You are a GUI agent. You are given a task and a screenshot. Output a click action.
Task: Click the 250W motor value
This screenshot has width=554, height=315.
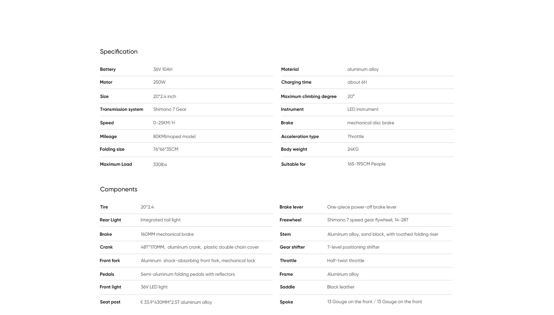(x=159, y=82)
